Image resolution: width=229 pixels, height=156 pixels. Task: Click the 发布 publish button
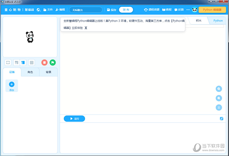[x=126, y=10]
